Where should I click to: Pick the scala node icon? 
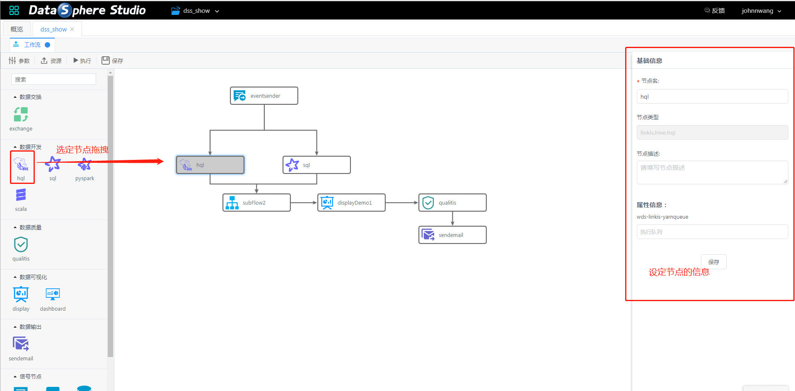click(21, 195)
